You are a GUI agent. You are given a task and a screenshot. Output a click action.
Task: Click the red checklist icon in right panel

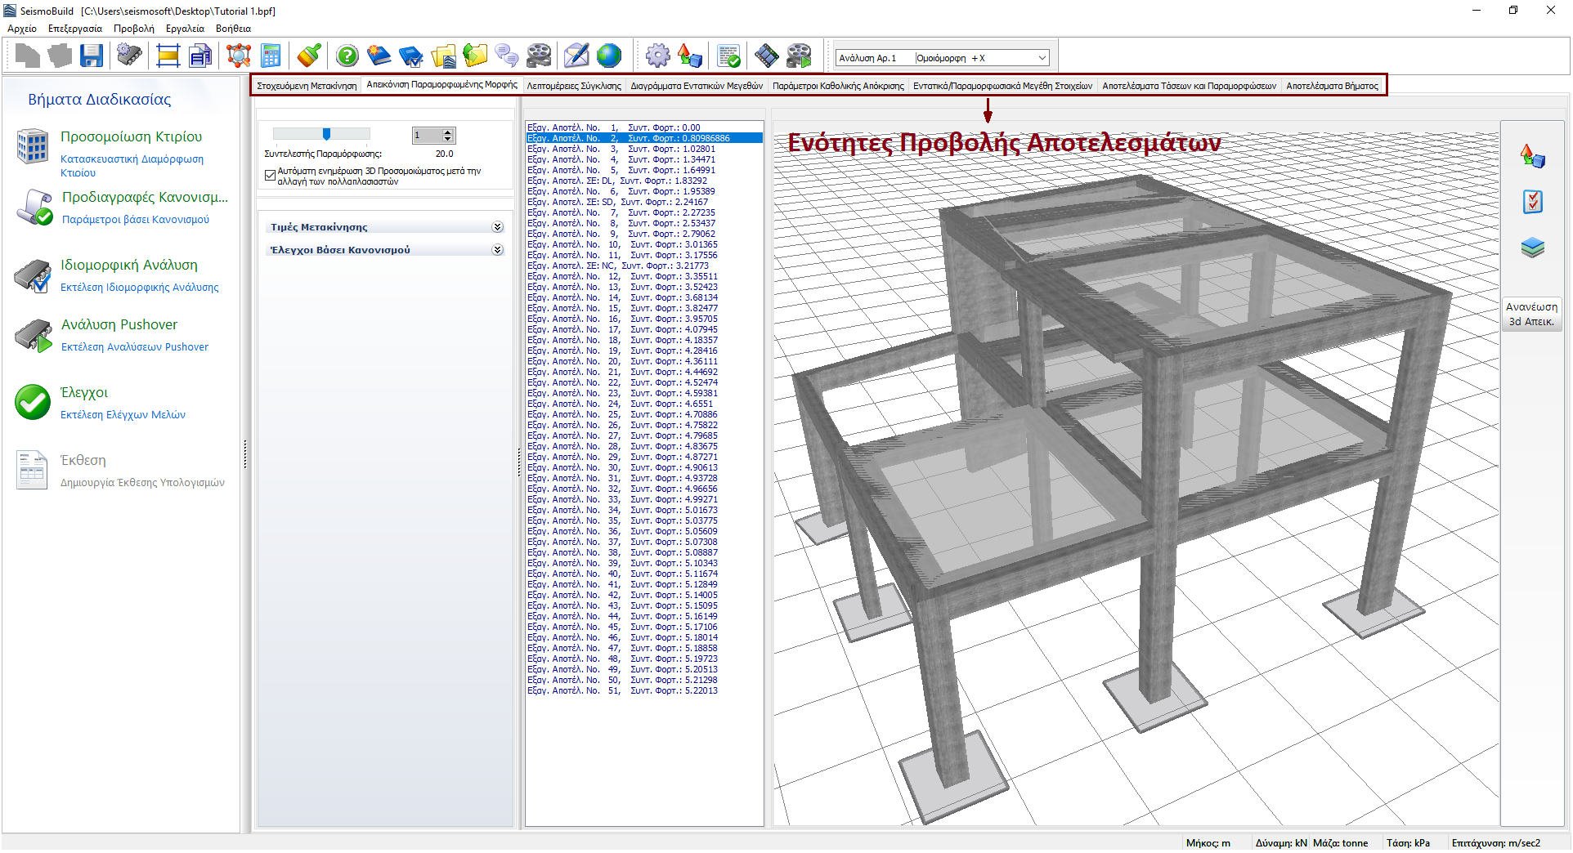1532,202
